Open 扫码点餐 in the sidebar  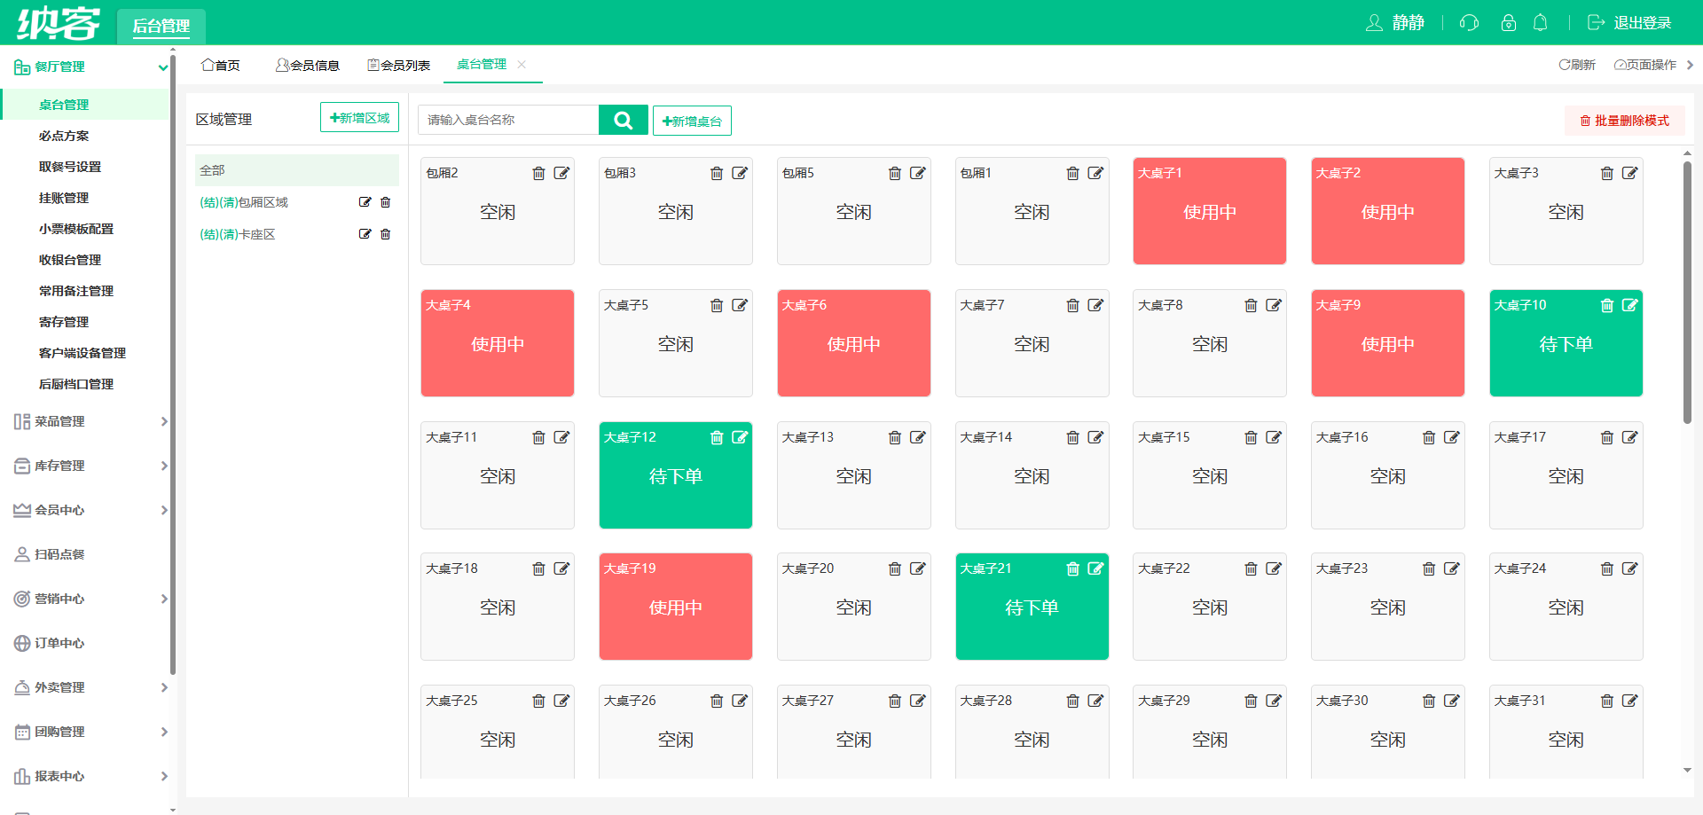59,554
